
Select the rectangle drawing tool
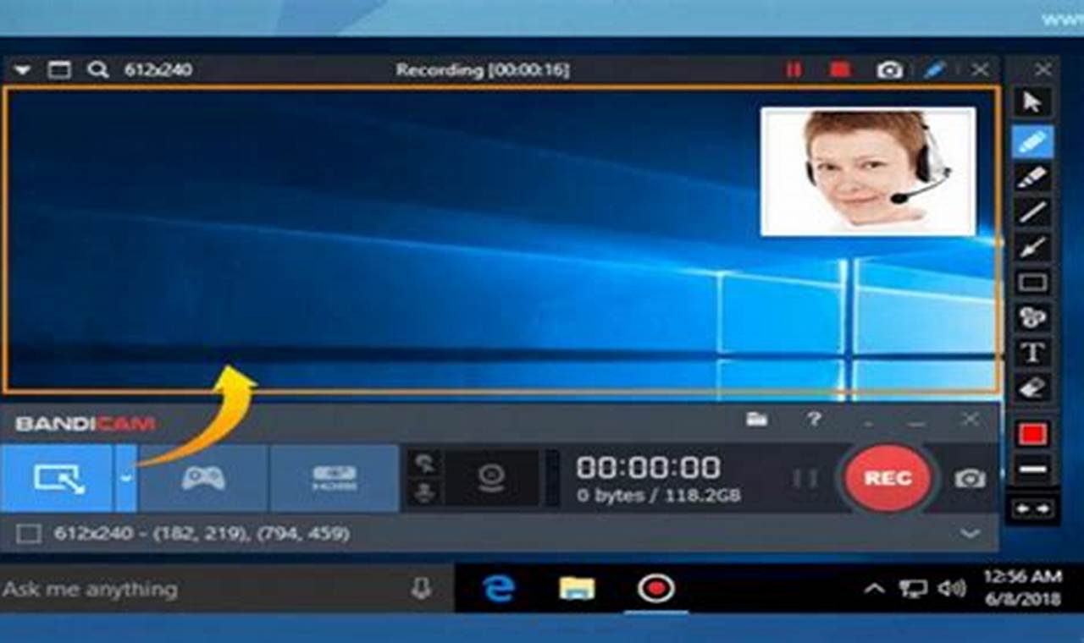[1032, 282]
